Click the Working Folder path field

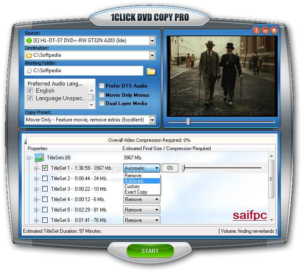click(84, 71)
